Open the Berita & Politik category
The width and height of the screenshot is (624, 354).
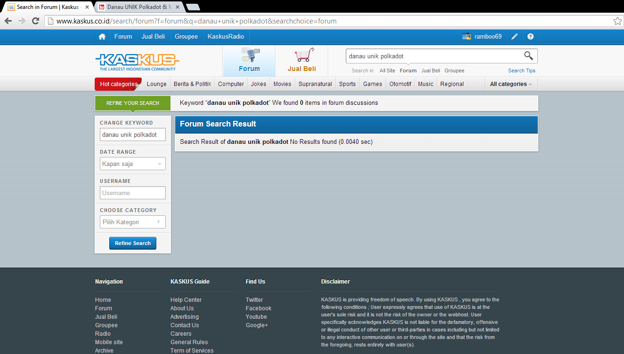[192, 84]
